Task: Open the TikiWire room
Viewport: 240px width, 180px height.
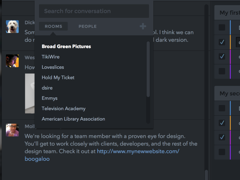Action: (x=51, y=57)
